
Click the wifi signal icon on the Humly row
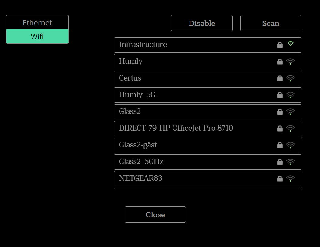(x=290, y=62)
